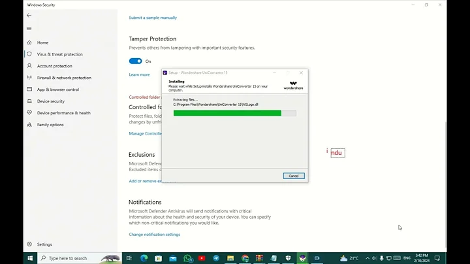Image resolution: width=470 pixels, height=264 pixels.
Task: Click the Tamper Protection heading
Action: 153,39
